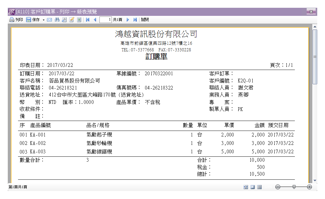Screen dimensions: 325x199
Task: Click the zoom out minus button
Action: coord(278,187)
